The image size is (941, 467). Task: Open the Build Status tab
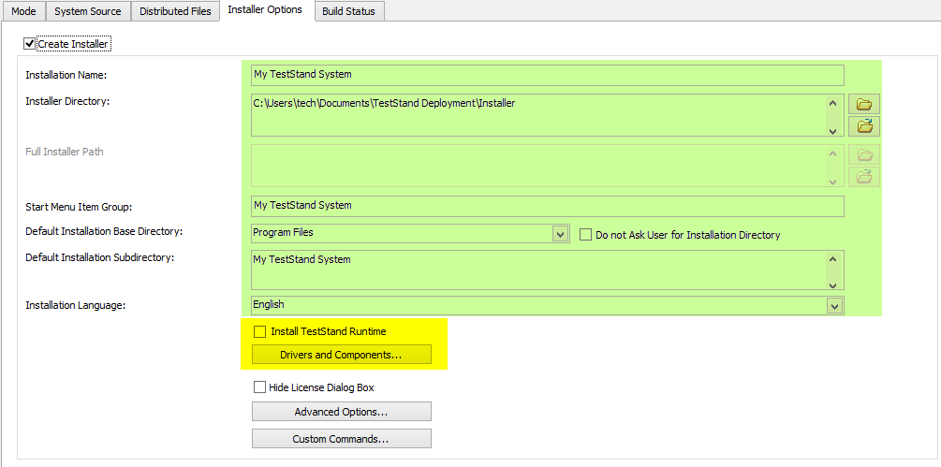click(348, 11)
